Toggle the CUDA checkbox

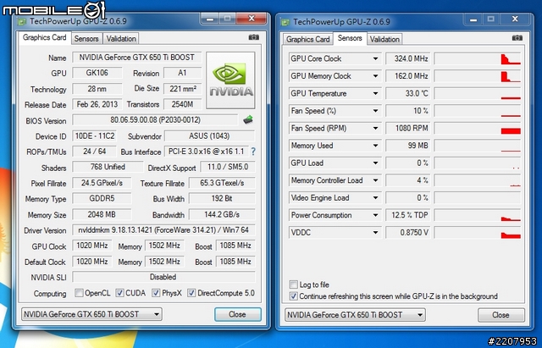119,293
